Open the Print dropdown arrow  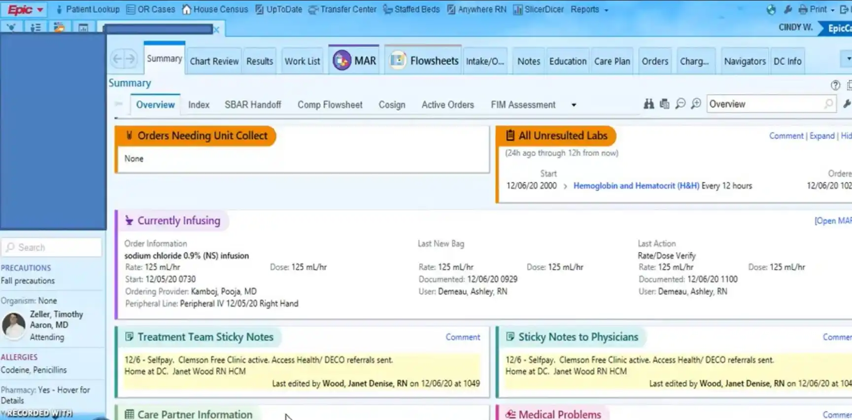tap(833, 10)
